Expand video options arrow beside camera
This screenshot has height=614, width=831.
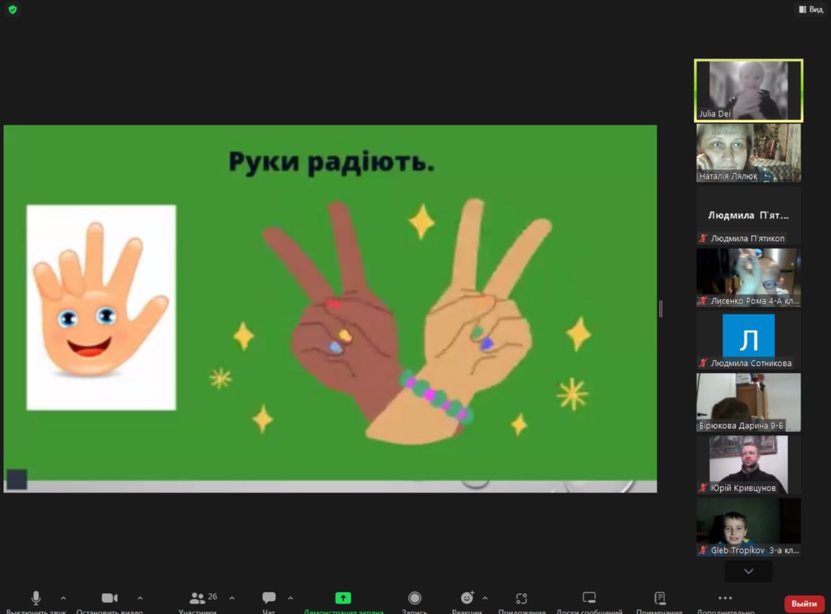click(140, 598)
